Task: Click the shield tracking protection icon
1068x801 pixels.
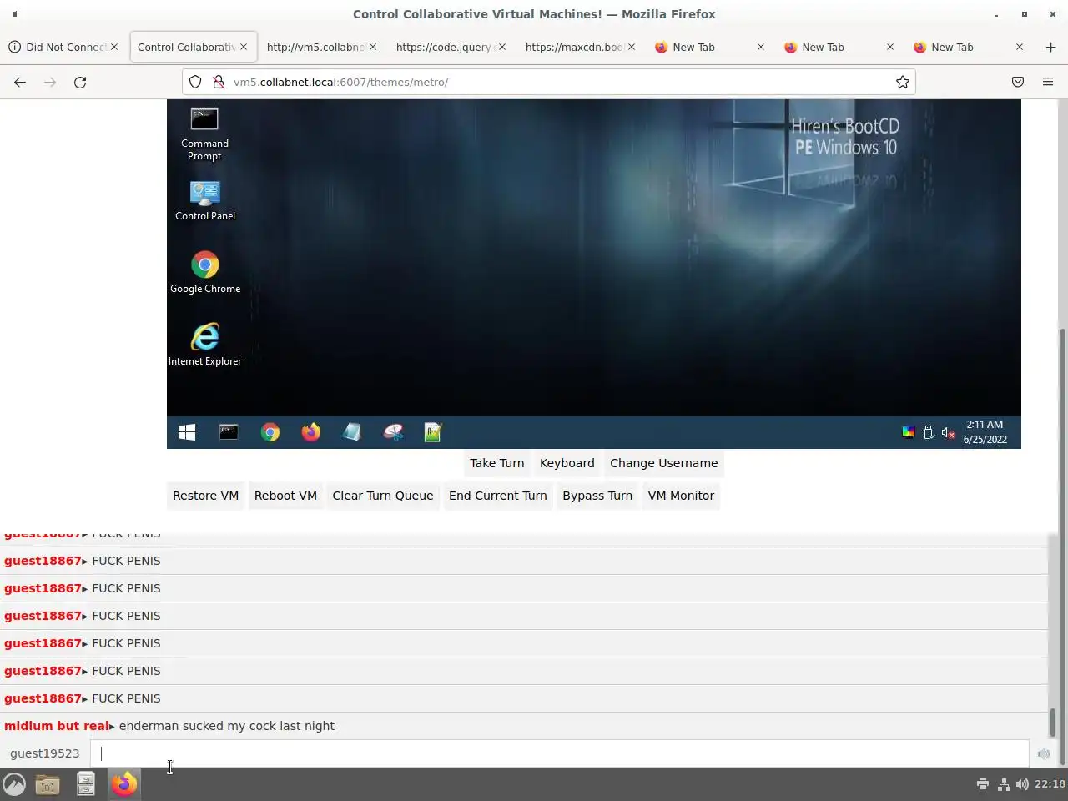Action: coord(195,82)
